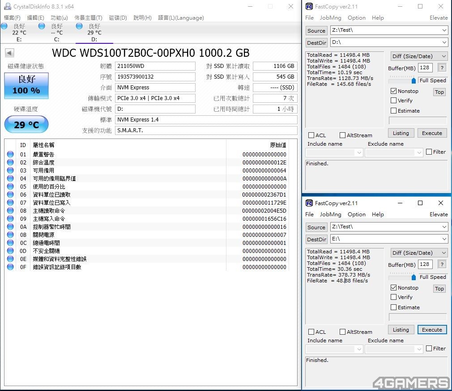Click FastCopy app icon in D:\ window title bar

tap(309, 6)
